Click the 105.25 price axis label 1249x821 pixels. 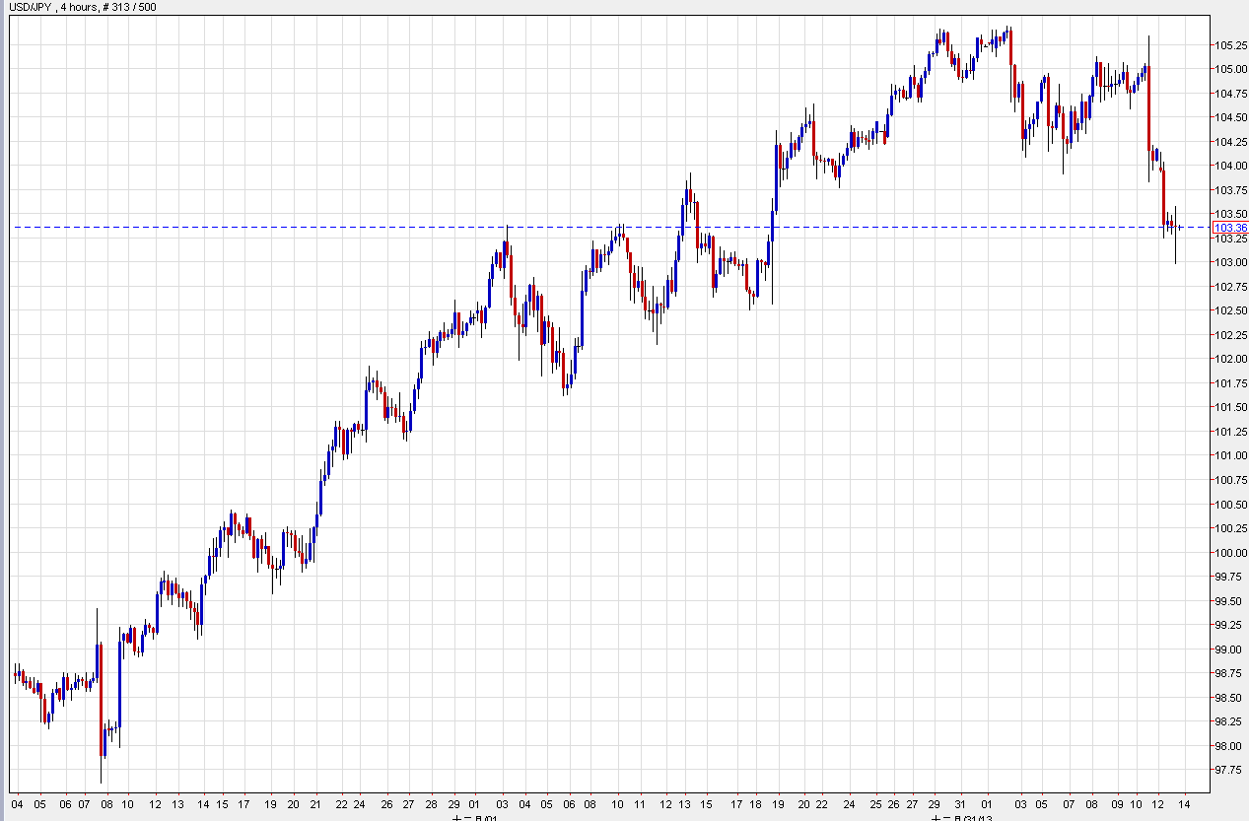coord(1230,45)
